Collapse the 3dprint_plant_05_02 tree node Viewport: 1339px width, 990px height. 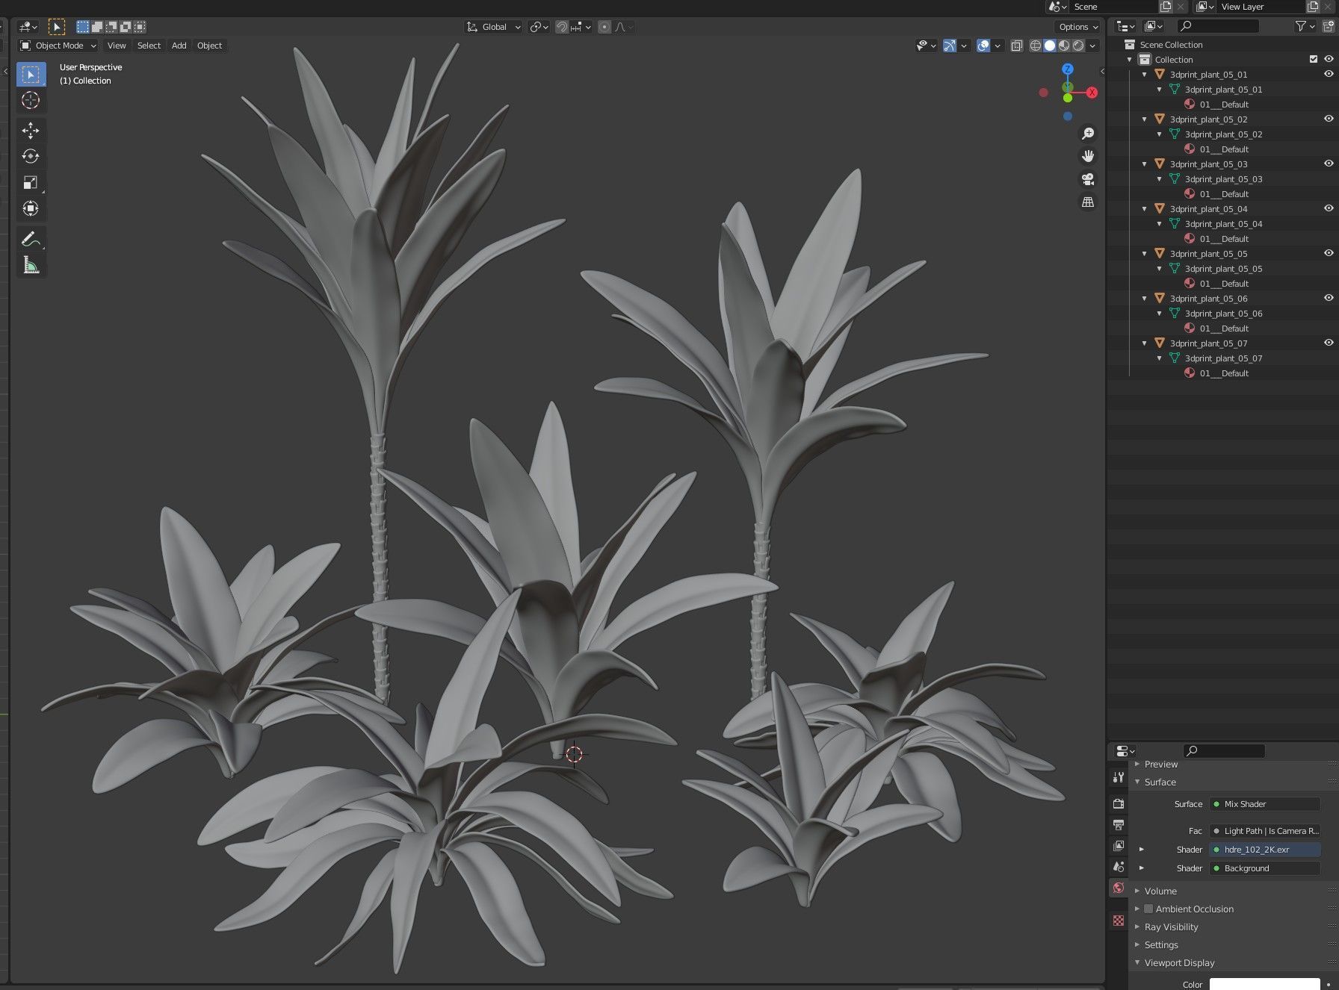1144,119
